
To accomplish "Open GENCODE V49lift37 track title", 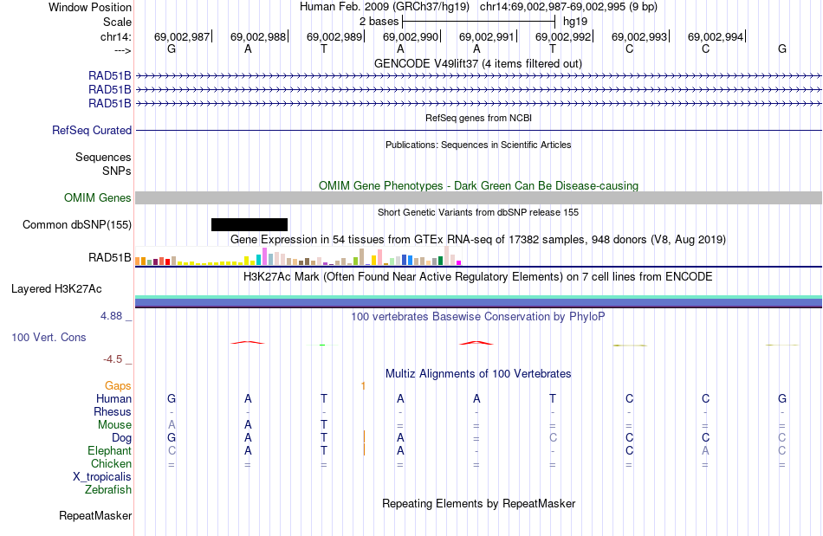I will click(x=477, y=63).
